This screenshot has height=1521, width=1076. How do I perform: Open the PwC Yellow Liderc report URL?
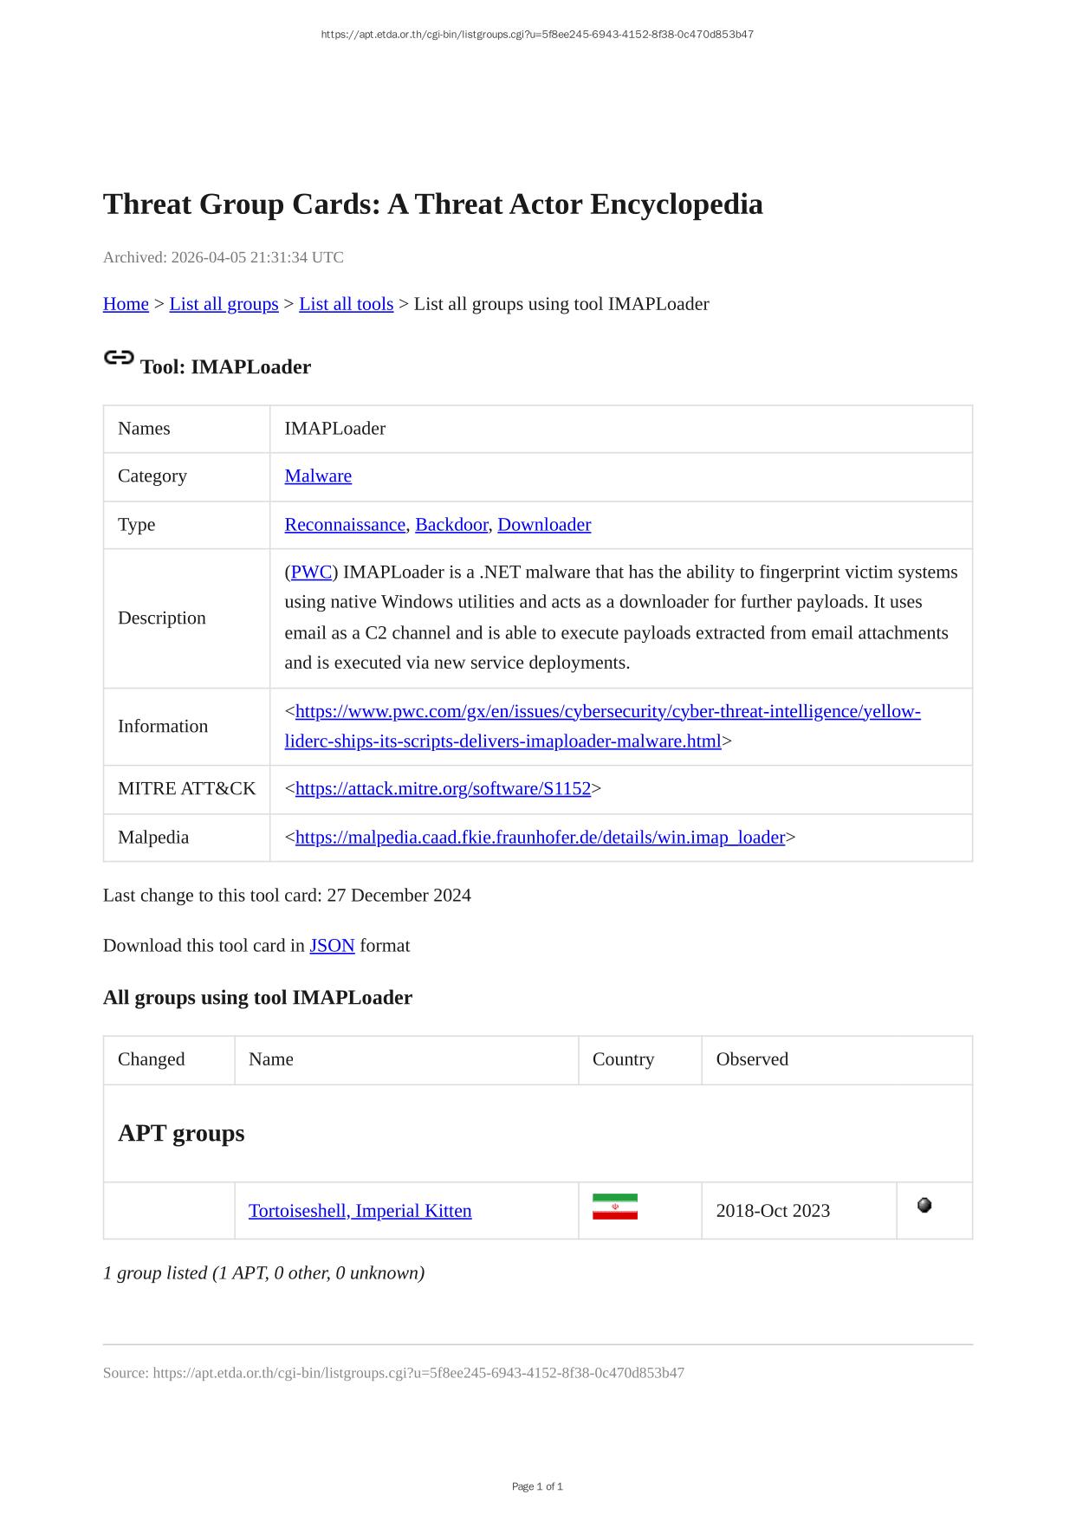606,712
